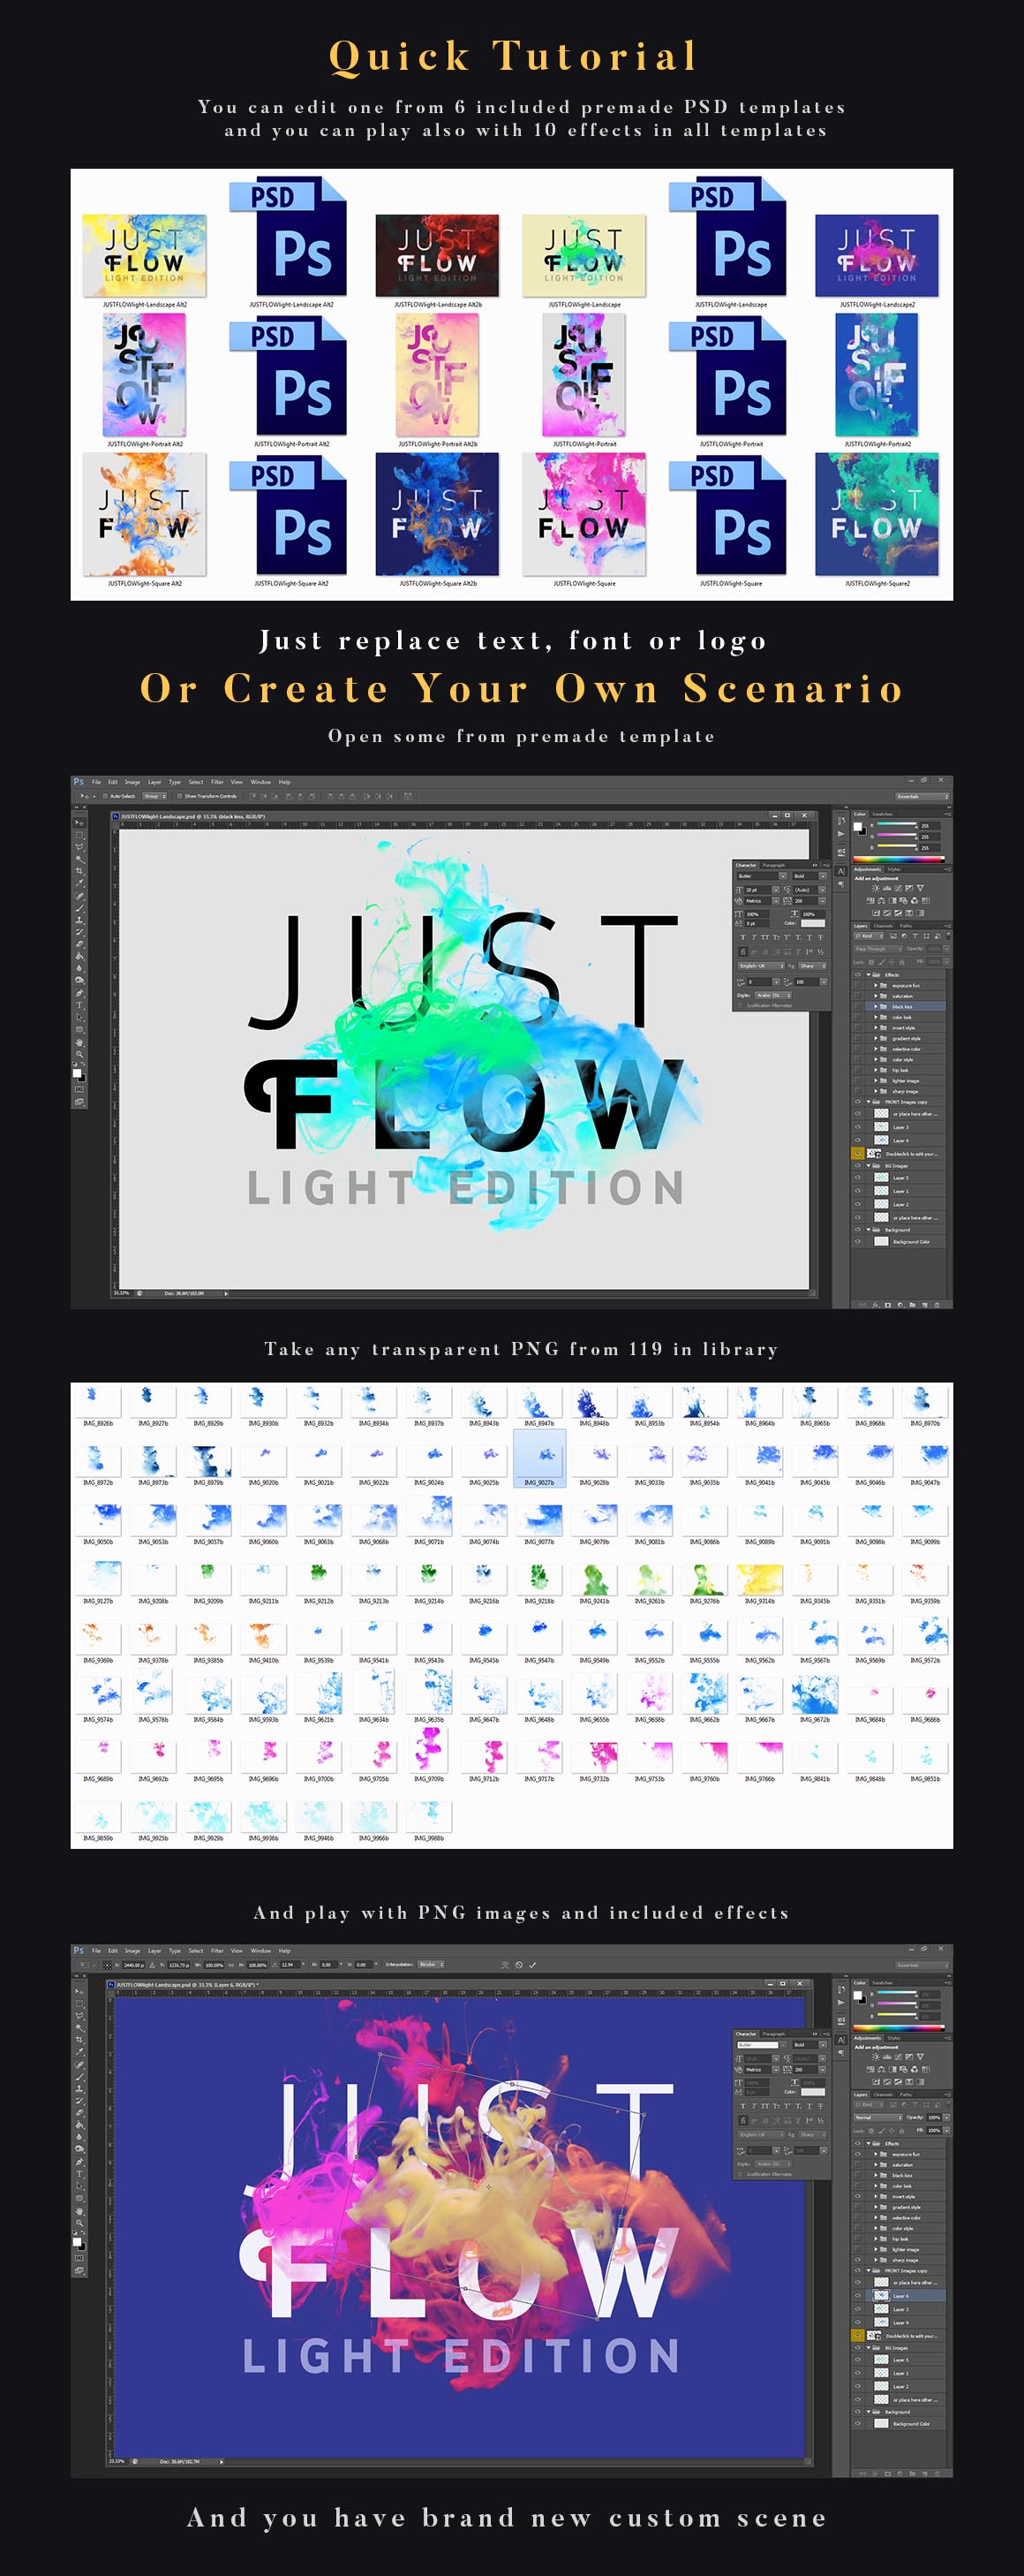This screenshot has height=2576, width=1024.
Task: Enable the Auto-Select checkbox
Action: coord(107,796)
